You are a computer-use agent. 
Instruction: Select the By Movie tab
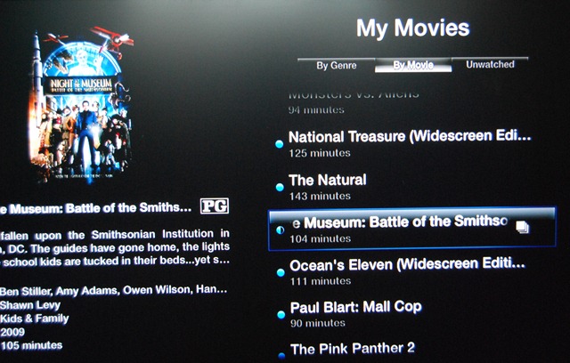(413, 65)
